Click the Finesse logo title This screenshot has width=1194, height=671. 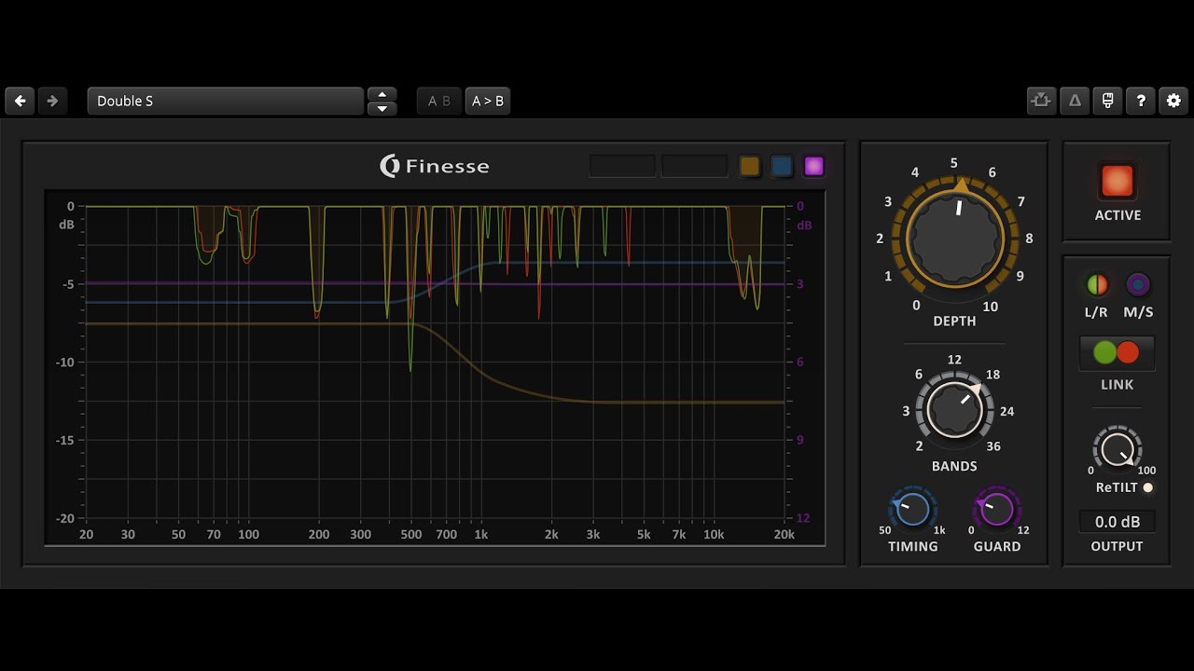tap(435, 166)
